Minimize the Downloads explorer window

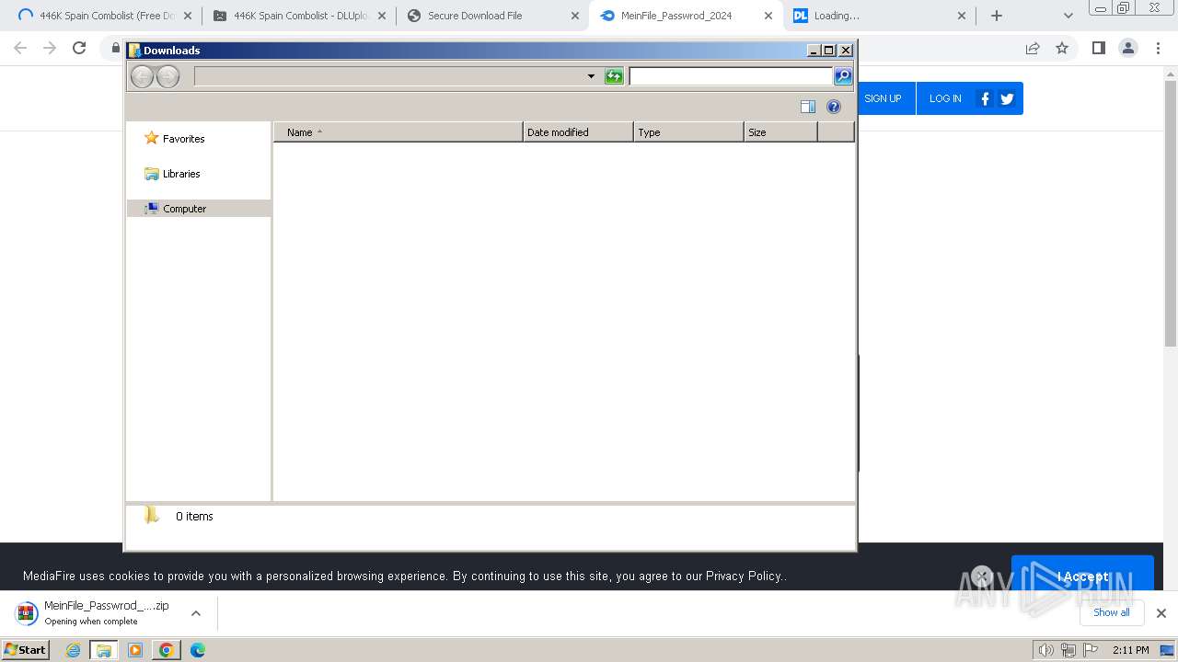coord(814,51)
